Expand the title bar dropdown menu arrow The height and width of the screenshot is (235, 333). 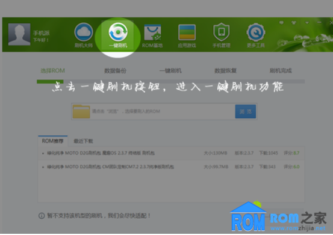click(307, 22)
